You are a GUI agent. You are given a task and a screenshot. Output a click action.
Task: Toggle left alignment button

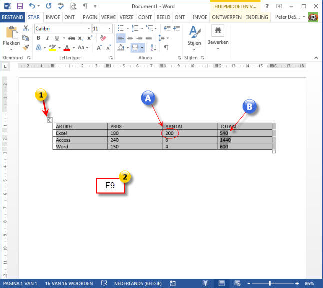[x=121, y=38]
